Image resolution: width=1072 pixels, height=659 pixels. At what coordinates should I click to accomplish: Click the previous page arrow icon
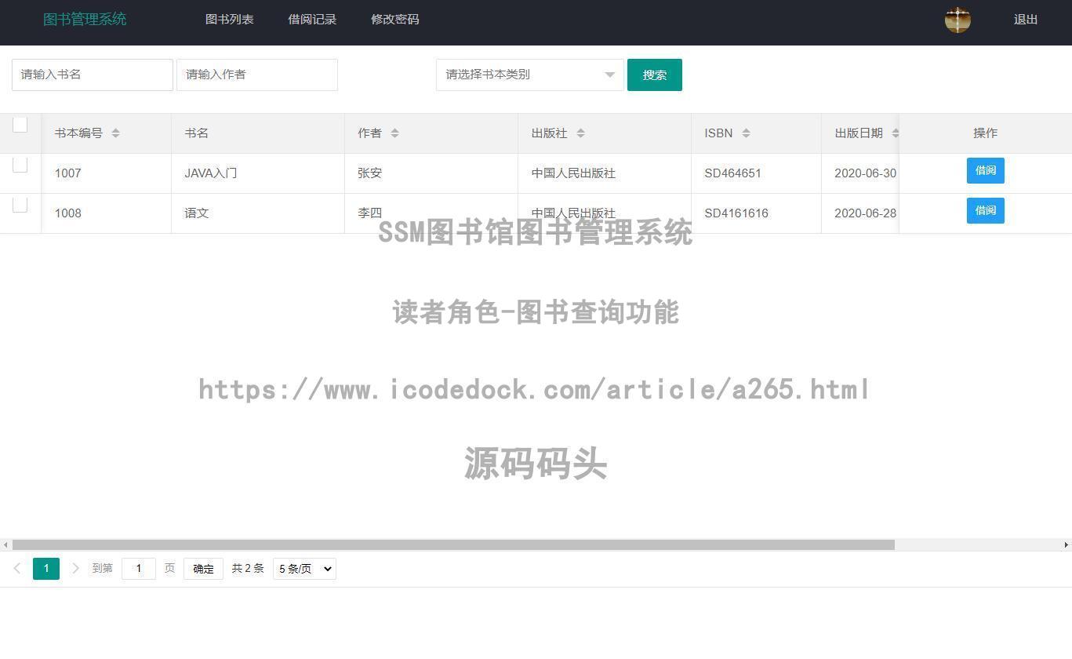[16, 568]
